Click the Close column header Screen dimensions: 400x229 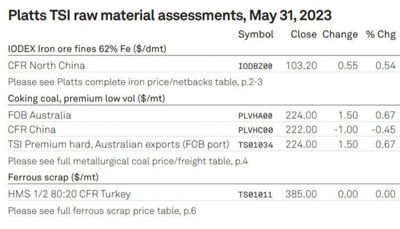304,35
